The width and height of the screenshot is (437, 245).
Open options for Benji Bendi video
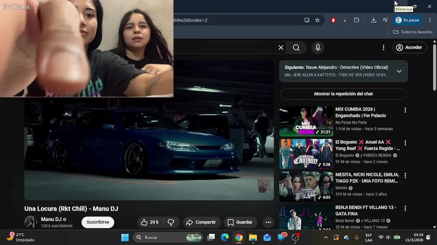405,208
